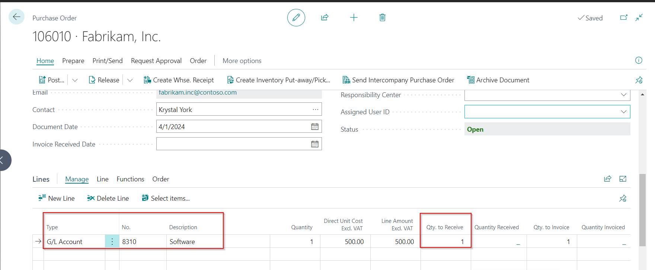
Task: Go back using the back arrow
Action: [x=16, y=17]
